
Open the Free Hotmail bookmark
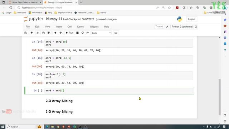35,13
